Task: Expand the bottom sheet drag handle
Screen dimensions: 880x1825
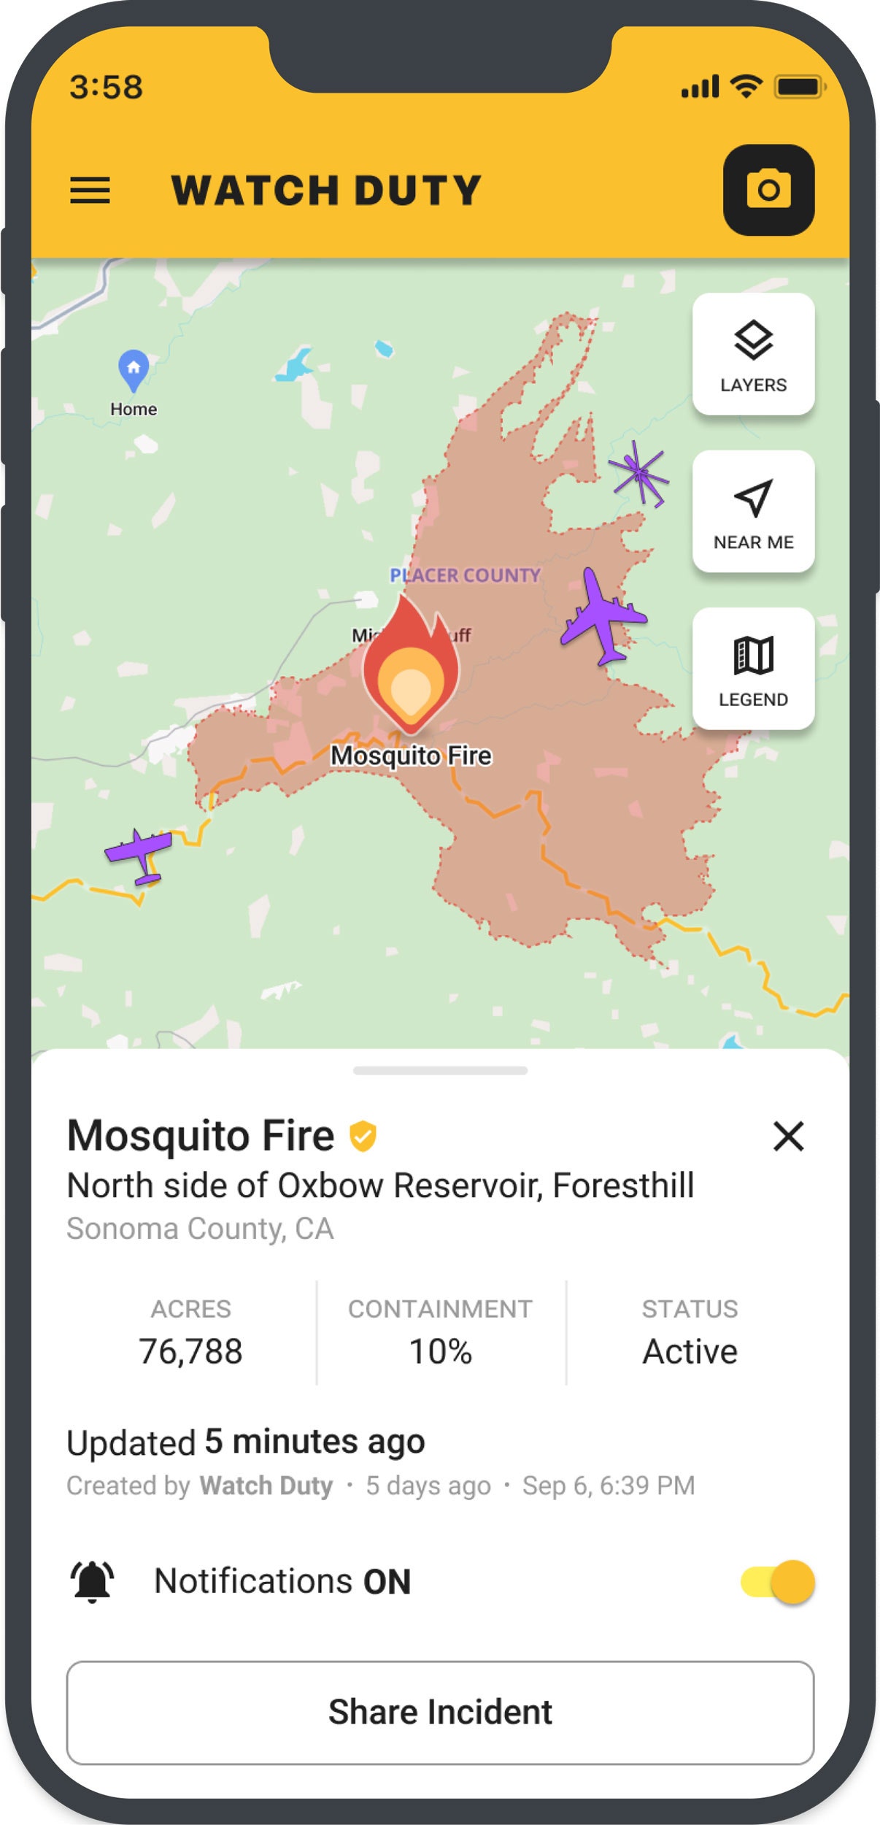Action: tap(440, 1071)
